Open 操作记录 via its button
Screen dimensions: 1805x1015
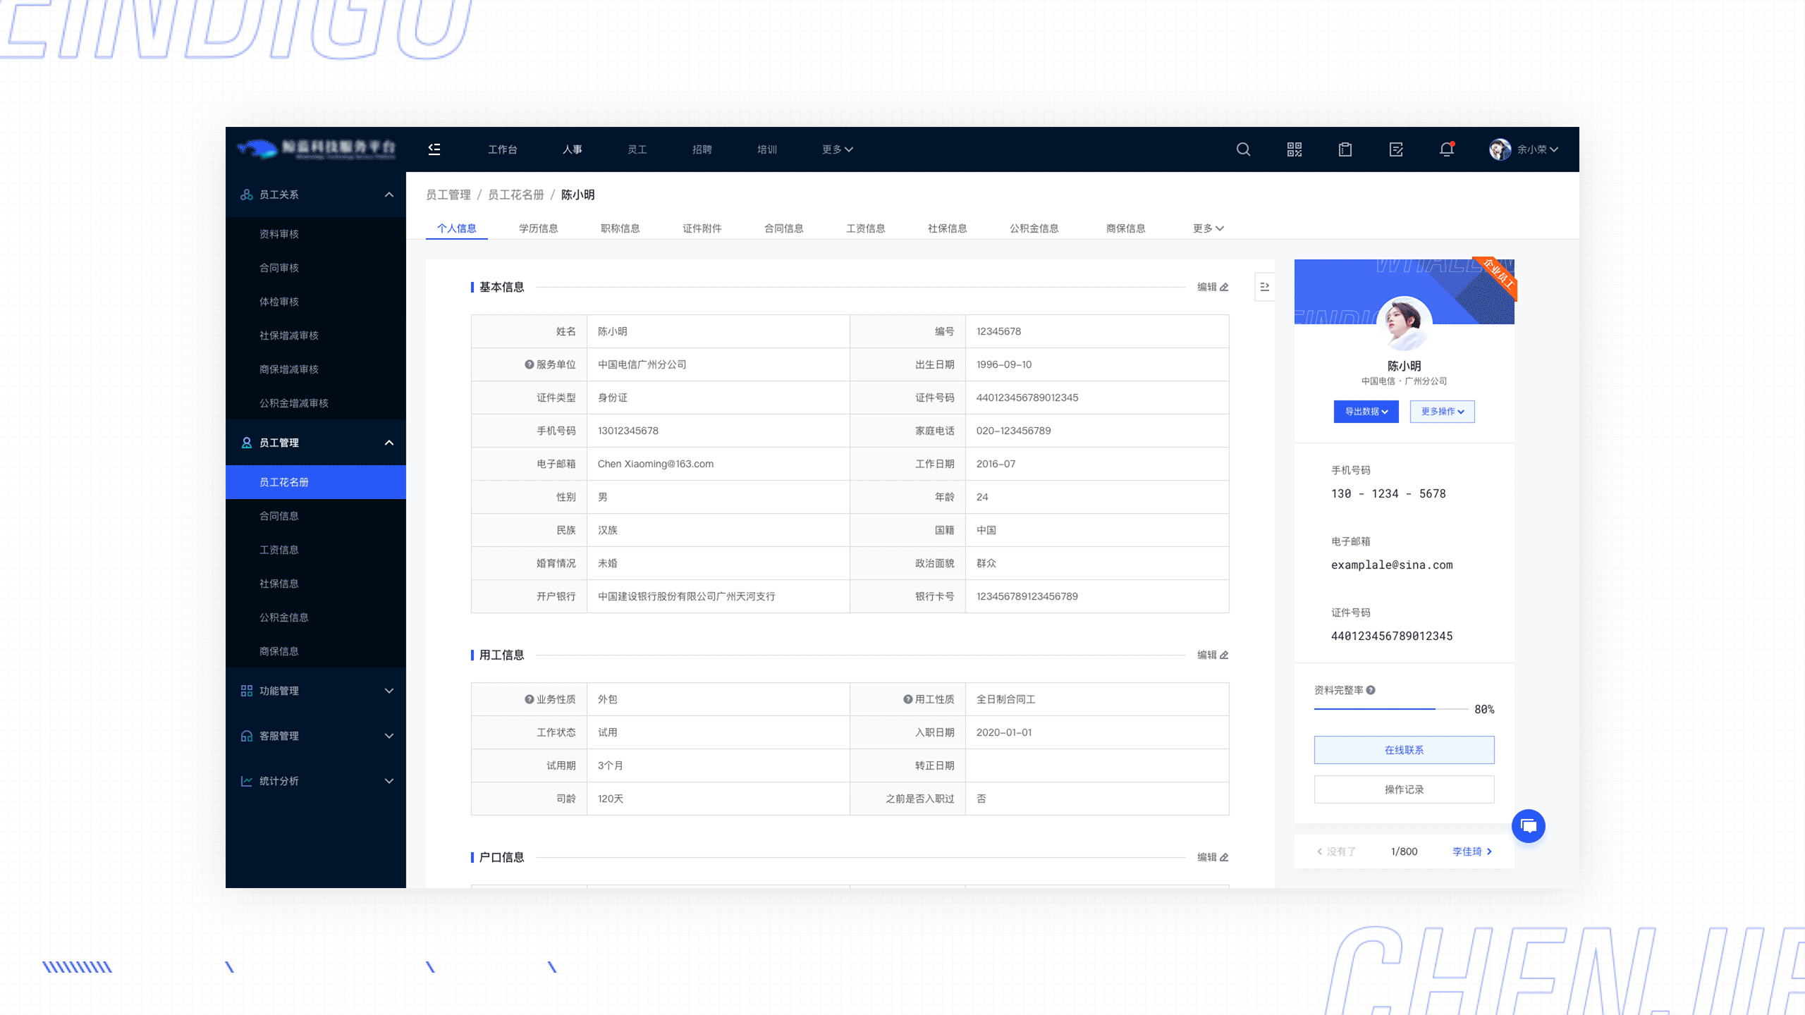(x=1403, y=789)
